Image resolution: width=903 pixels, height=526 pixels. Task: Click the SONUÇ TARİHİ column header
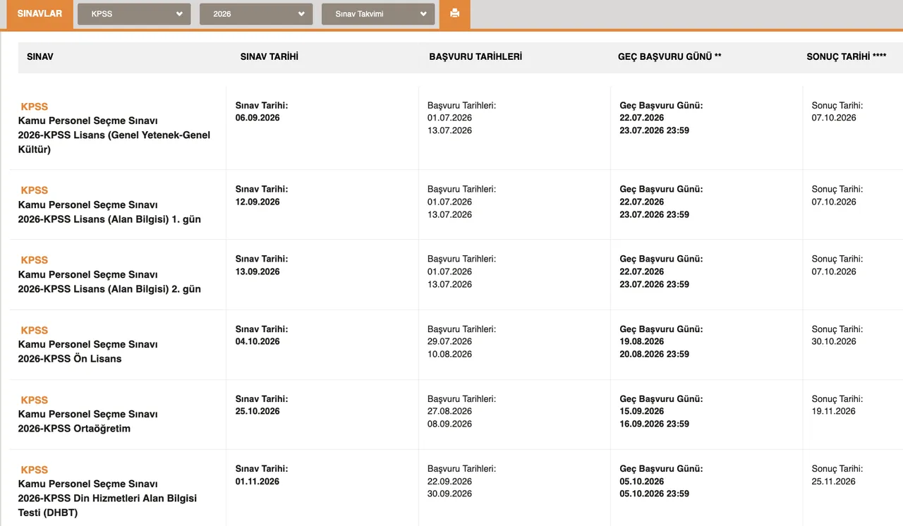pyautogui.click(x=846, y=56)
